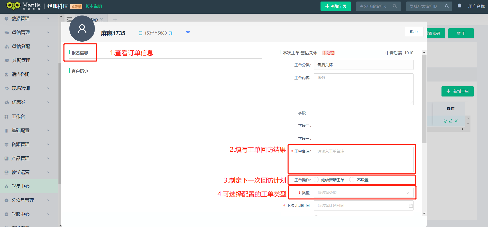Image resolution: width=488 pixels, height=227 pixels.
Task: Click search icon in 联系方式/客户ID box
Action: point(447,6)
